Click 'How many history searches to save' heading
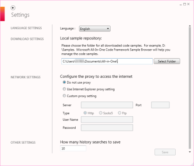The height and width of the screenshot is (166, 194). pos(90,142)
